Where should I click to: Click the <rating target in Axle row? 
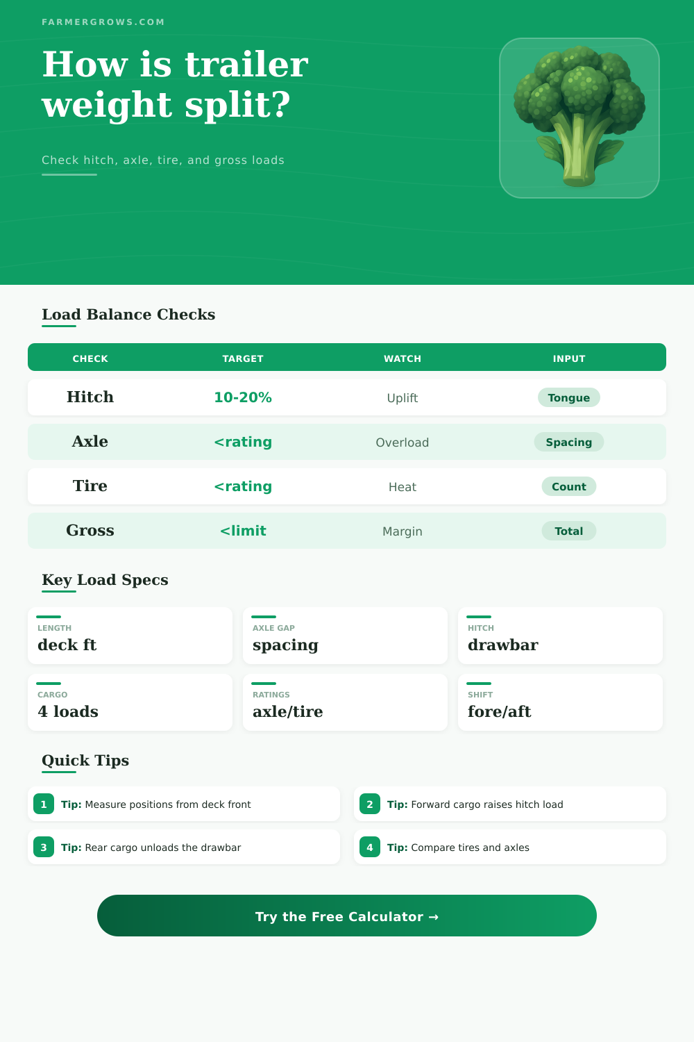tap(243, 442)
